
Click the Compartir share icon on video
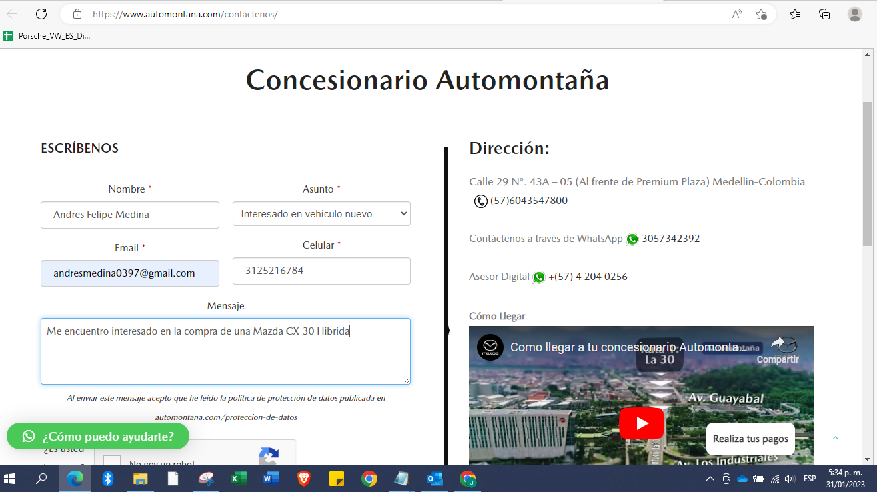point(778,350)
